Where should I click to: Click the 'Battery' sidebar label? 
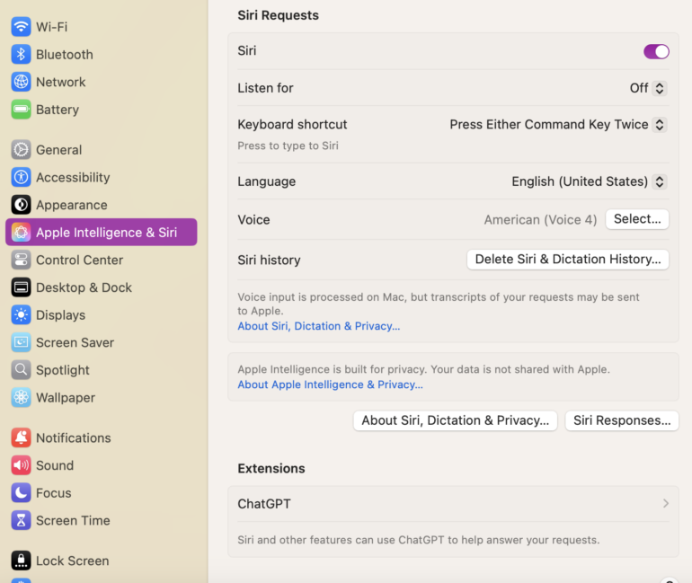coord(58,110)
